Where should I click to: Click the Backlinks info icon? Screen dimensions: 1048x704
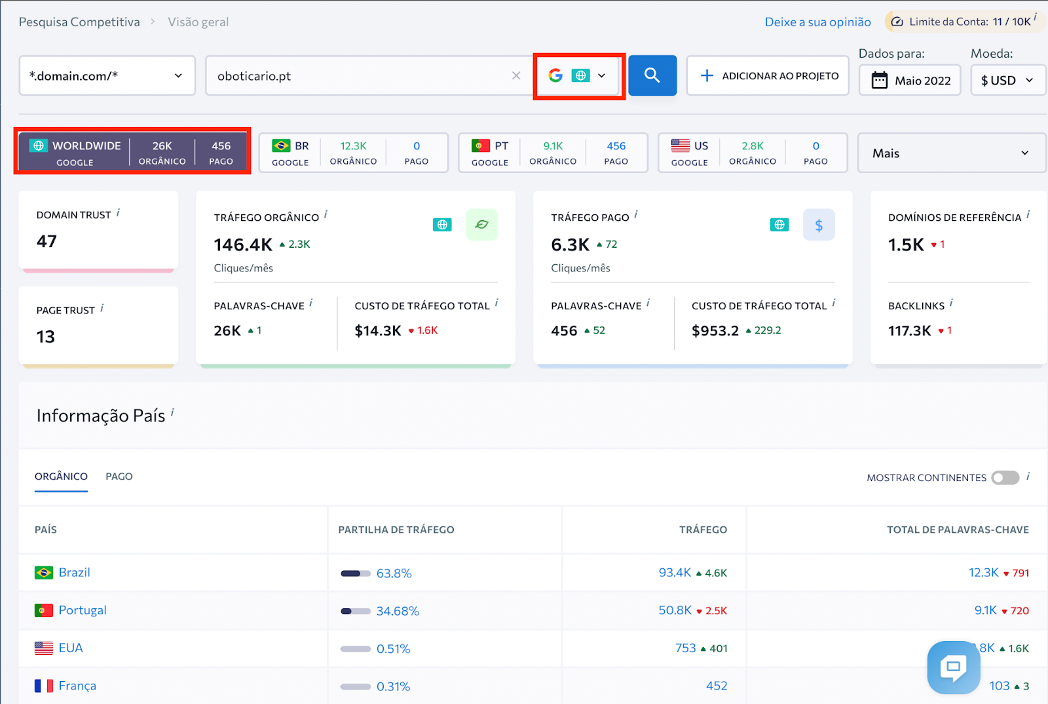[951, 303]
